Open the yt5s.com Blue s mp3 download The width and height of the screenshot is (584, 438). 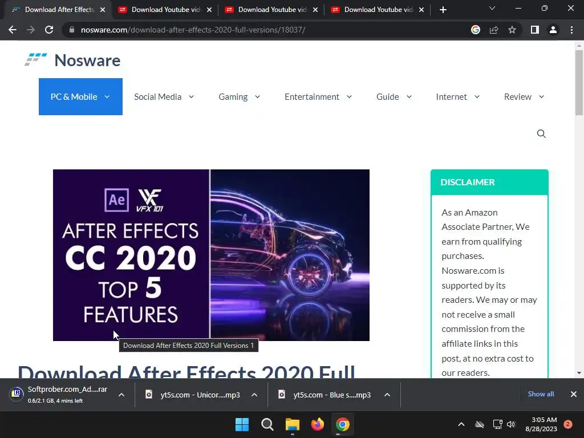pos(325,395)
